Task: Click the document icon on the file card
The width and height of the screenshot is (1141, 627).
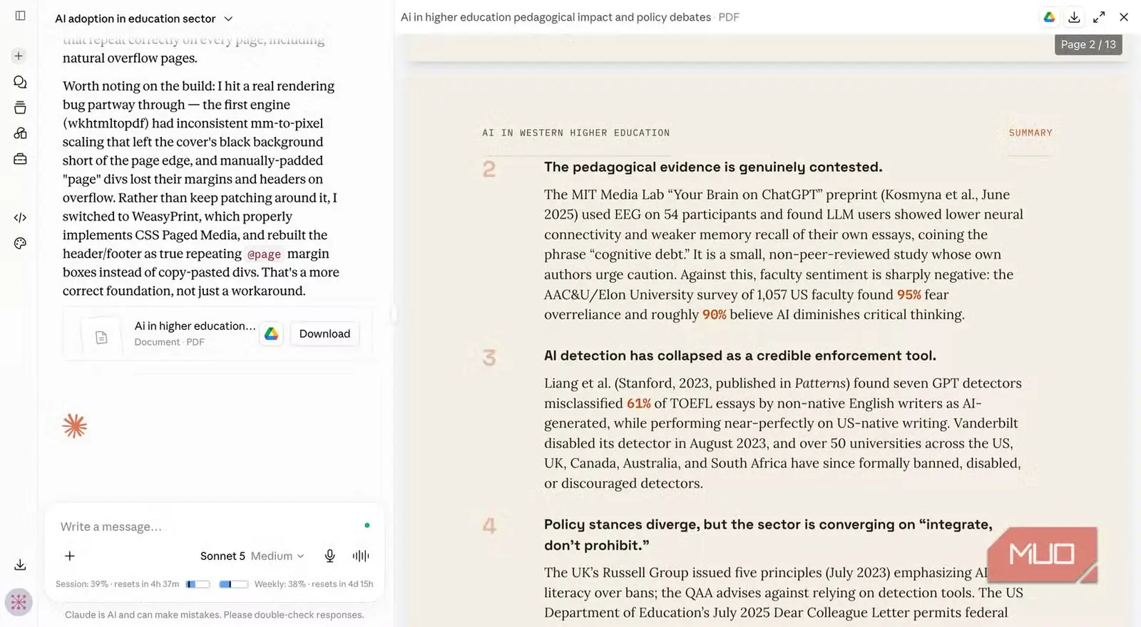Action: point(101,337)
